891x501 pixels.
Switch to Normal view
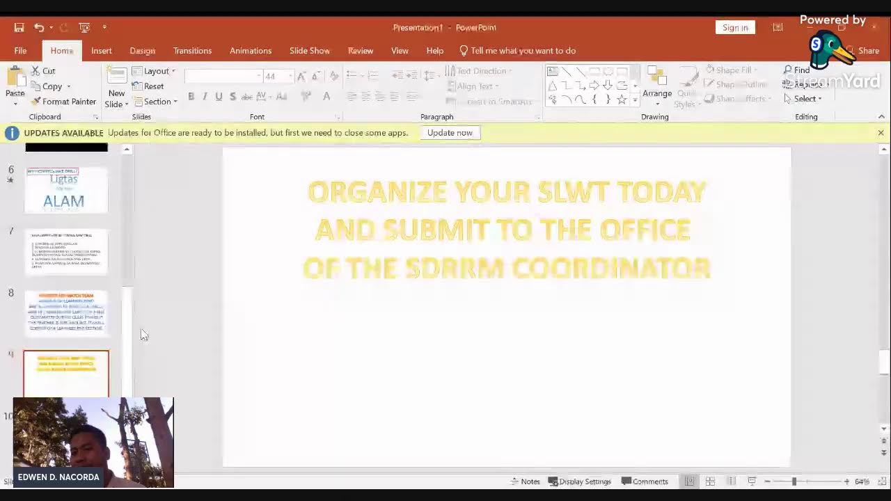[689, 482]
